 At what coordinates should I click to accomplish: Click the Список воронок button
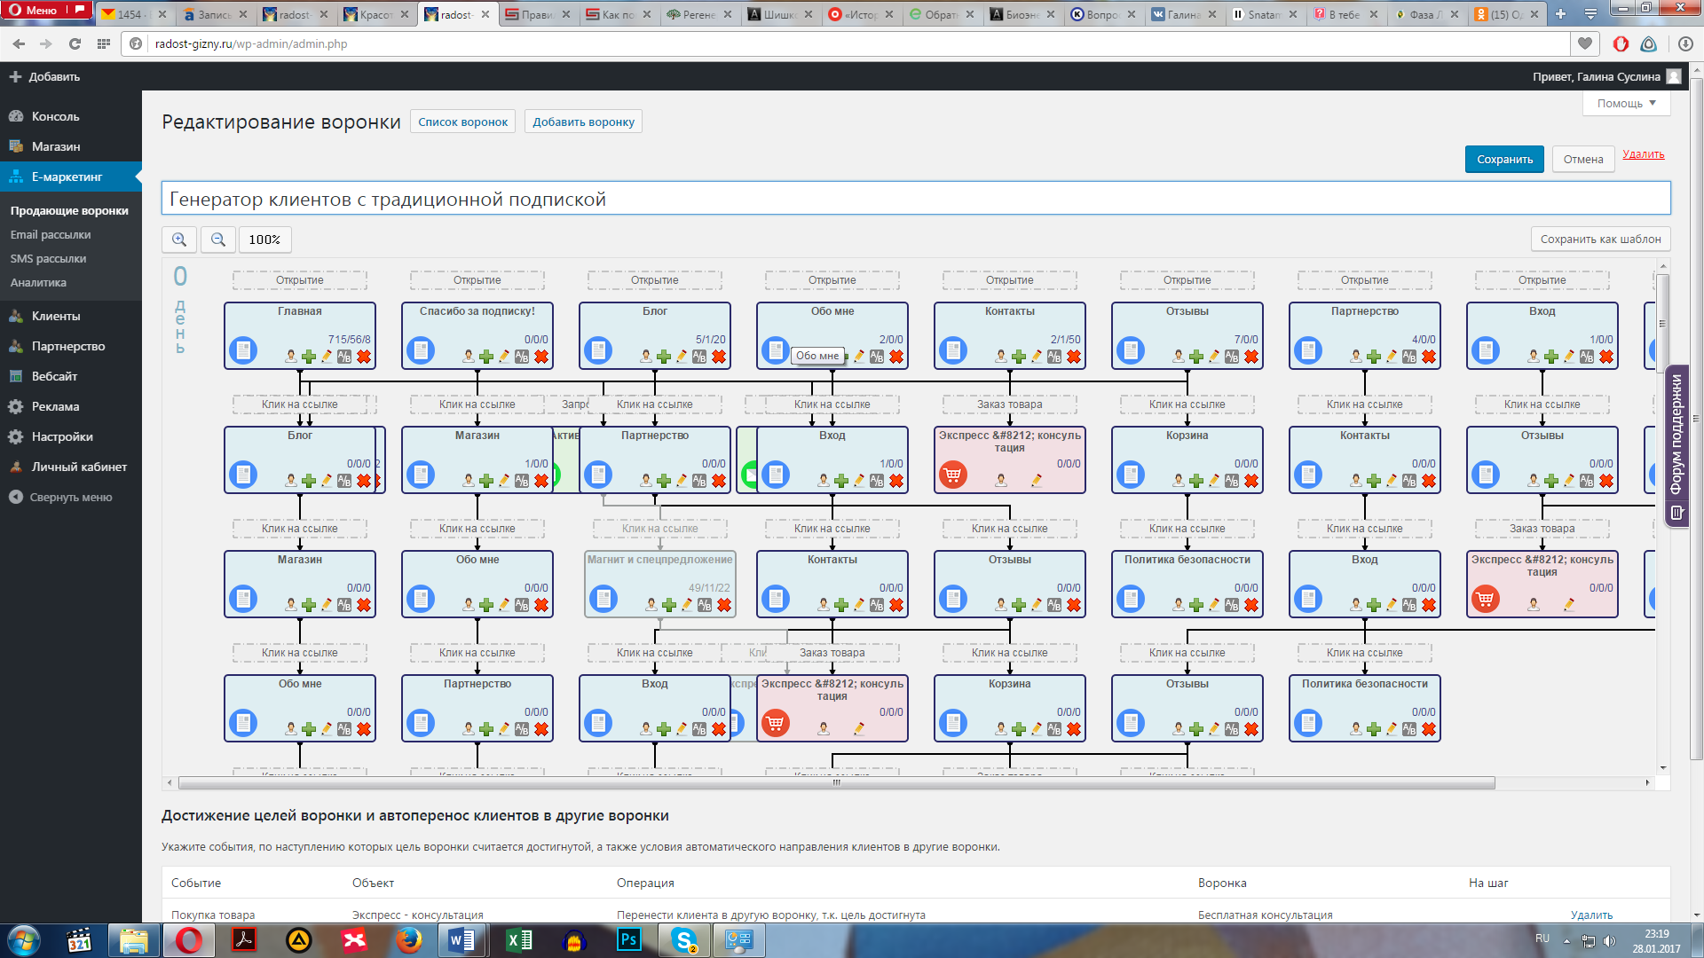click(x=462, y=122)
